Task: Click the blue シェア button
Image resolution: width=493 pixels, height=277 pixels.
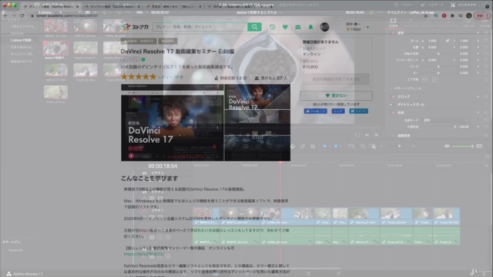Action: pos(338,111)
